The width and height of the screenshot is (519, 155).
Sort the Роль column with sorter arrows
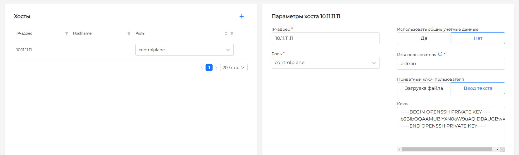[x=226, y=33]
